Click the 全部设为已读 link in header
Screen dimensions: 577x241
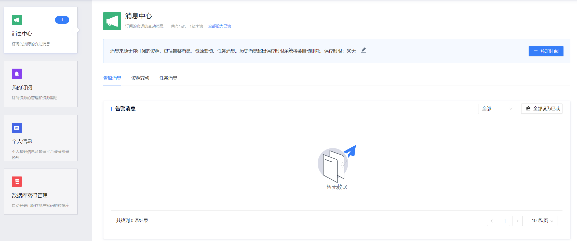point(219,26)
